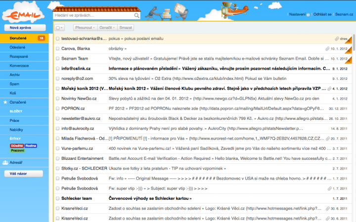Viewport: 356px width, 222px height.
Task: Click the Email logo
Action: pyautogui.click(x=23, y=13)
